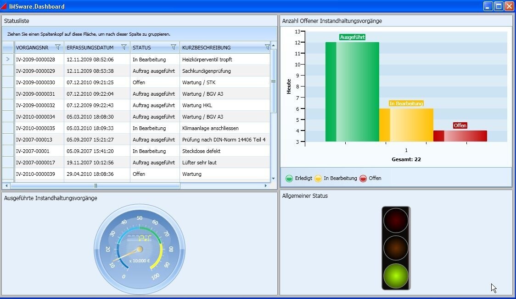516x299 pixels.
Task: Click the Ausgeführt bar label
Action: [x=353, y=37]
